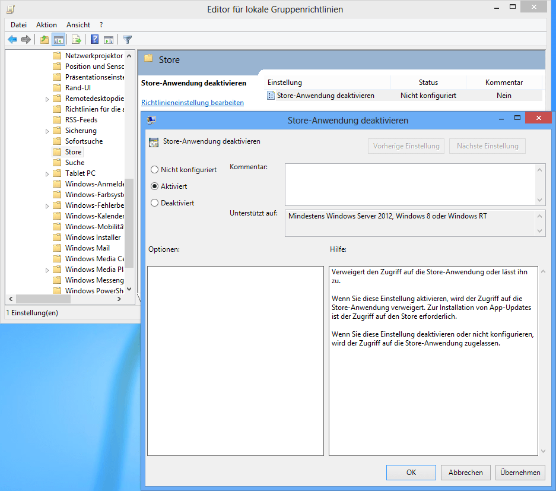Viewport: 556px width, 491px height.
Task: Open the Aktion menu
Action: [46, 25]
